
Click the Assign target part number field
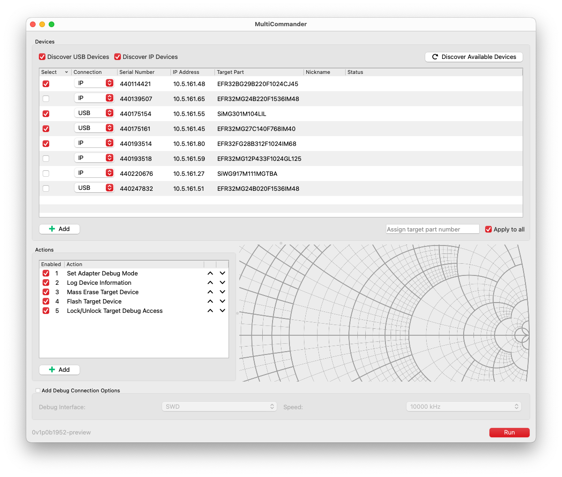pyautogui.click(x=432, y=229)
